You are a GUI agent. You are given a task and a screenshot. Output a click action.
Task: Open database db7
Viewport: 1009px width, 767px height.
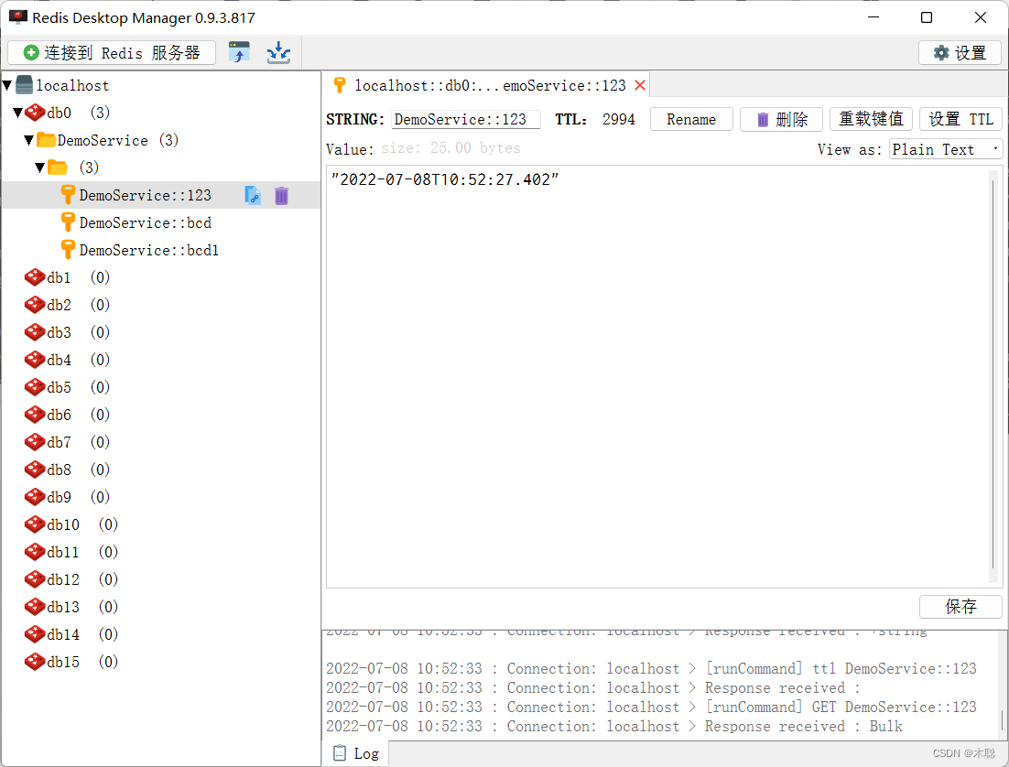click(x=67, y=442)
